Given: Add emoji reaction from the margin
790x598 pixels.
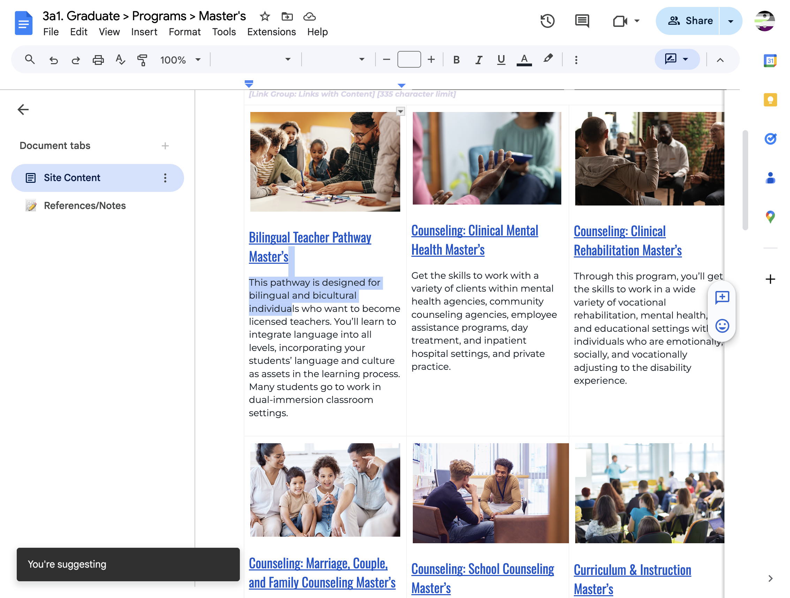Looking at the screenshot, I should pos(722,326).
